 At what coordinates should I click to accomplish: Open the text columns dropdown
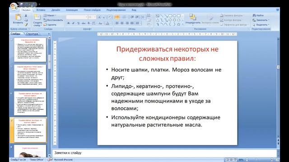138,23
